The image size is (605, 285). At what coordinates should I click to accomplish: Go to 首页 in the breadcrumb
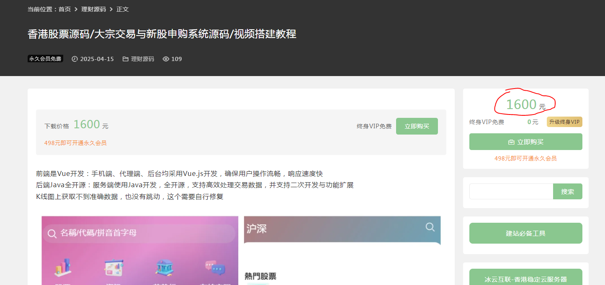[x=64, y=9]
